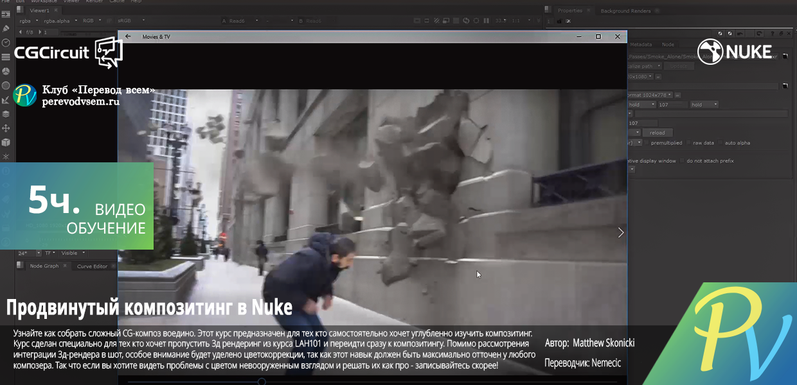The image size is (797, 385).
Task: Click the viewer refresh icon
Action: 466,21
